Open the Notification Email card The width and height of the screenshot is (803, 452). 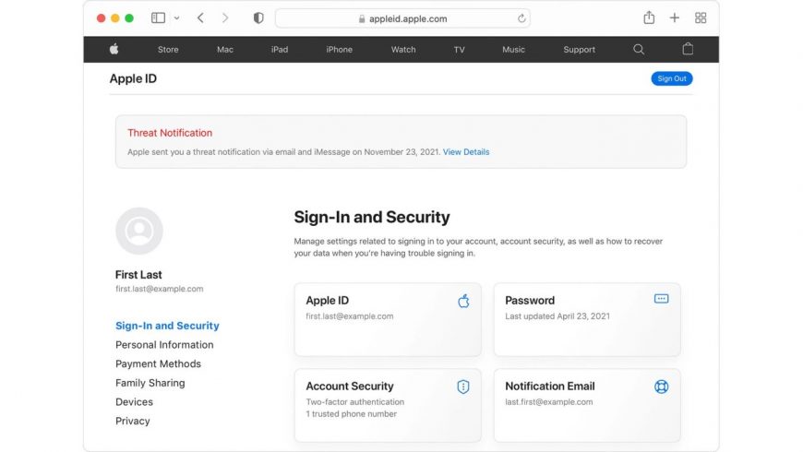587,405
